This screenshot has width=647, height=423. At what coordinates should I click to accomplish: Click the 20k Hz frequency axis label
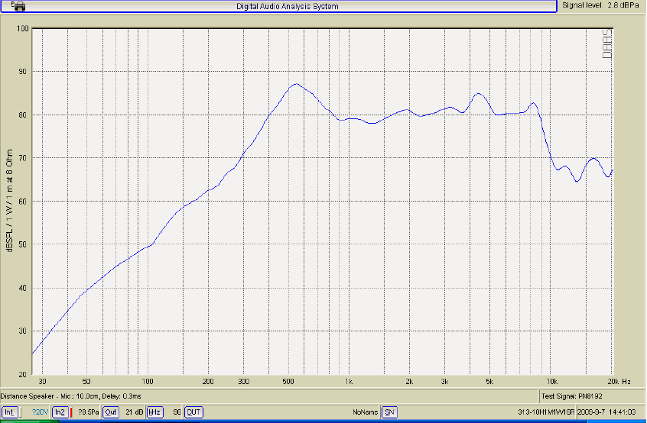[619, 382]
